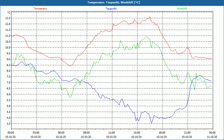Click the 10.10.20 date under 03:00

[x=36, y=137]
